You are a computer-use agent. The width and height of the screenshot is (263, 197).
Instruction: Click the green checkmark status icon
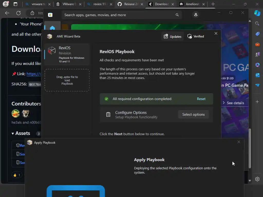(106, 99)
